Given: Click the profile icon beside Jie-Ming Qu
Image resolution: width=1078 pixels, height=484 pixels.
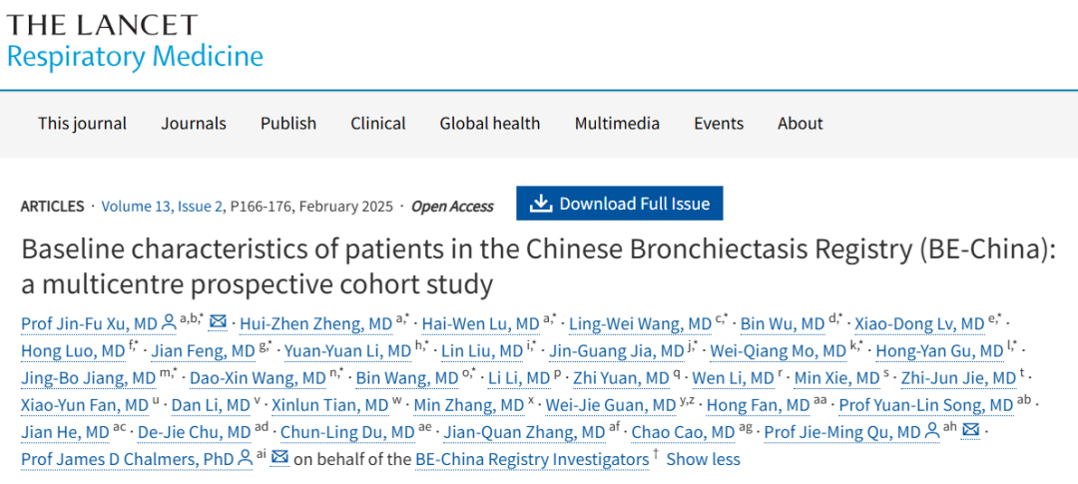Looking at the screenshot, I should (932, 432).
